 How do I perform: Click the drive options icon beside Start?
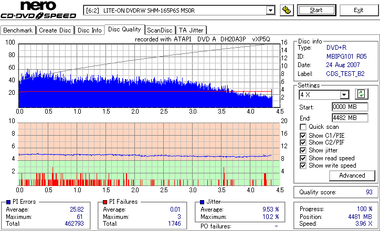(287, 10)
